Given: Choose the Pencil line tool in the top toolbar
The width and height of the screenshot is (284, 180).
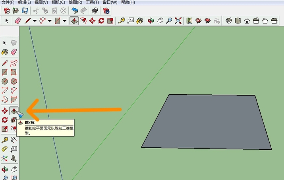Looking at the screenshot, I should [x=28, y=21].
